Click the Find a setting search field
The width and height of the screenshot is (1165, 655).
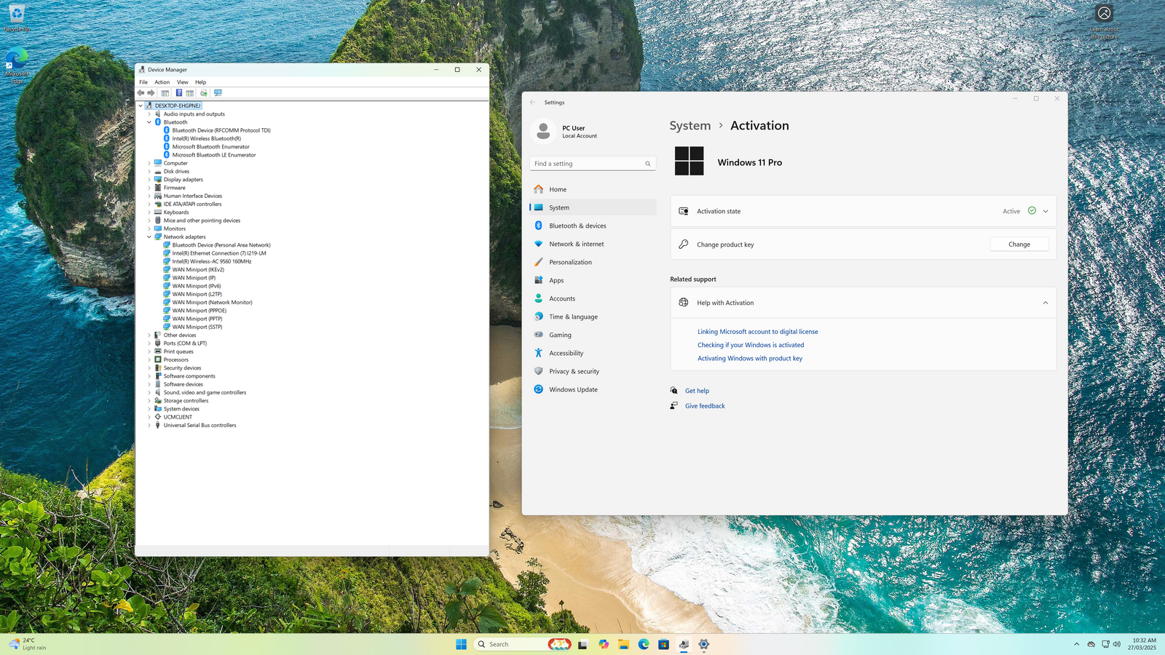tap(593, 164)
